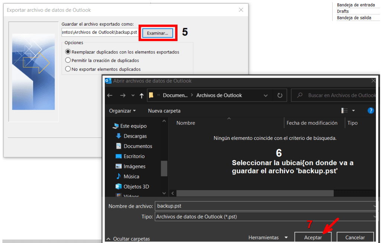The height and width of the screenshot is (243, 381).
Task: Click the horizontal scrollbar left arrow
Action: coord(173,193)
